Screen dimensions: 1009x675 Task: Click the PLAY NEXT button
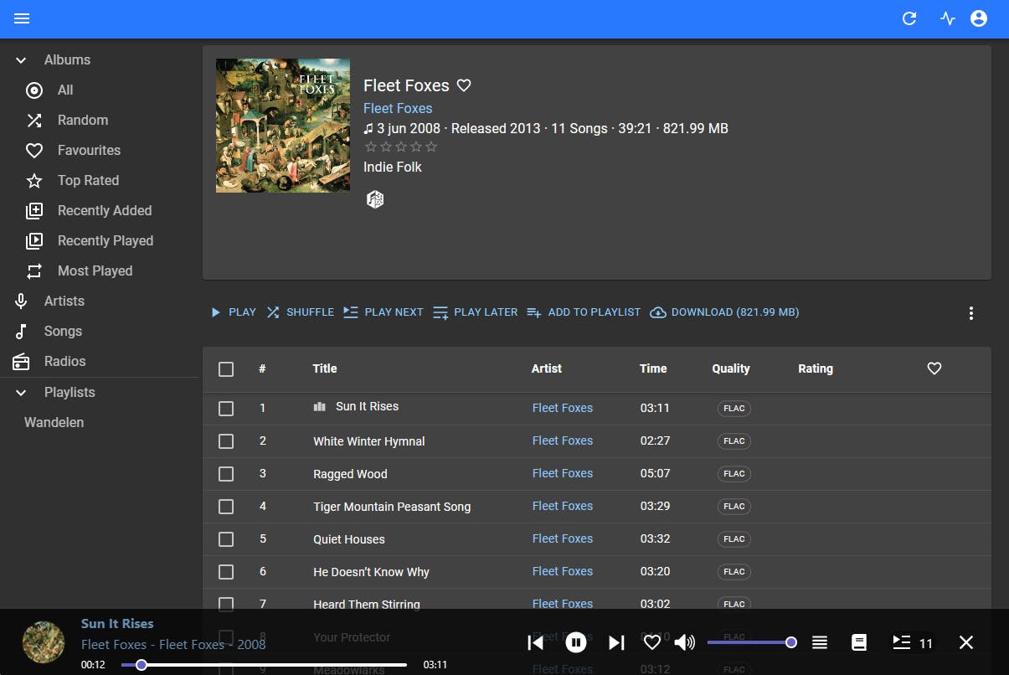(384, 312)
